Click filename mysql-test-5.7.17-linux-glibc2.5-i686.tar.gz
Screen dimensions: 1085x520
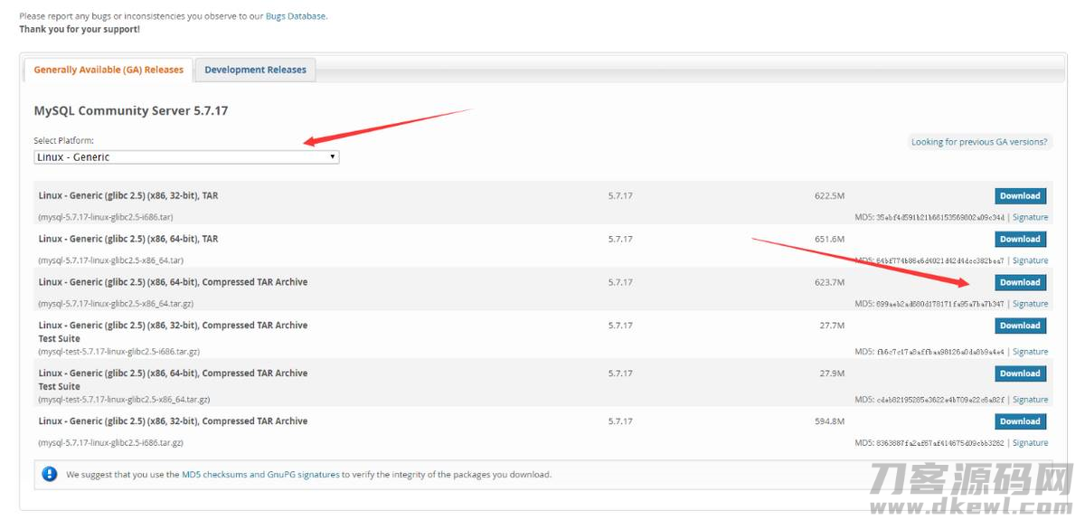(118, 352)
